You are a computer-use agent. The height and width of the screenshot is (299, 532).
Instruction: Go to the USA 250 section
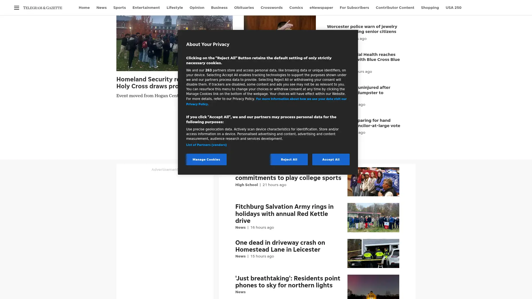[453, 7]
